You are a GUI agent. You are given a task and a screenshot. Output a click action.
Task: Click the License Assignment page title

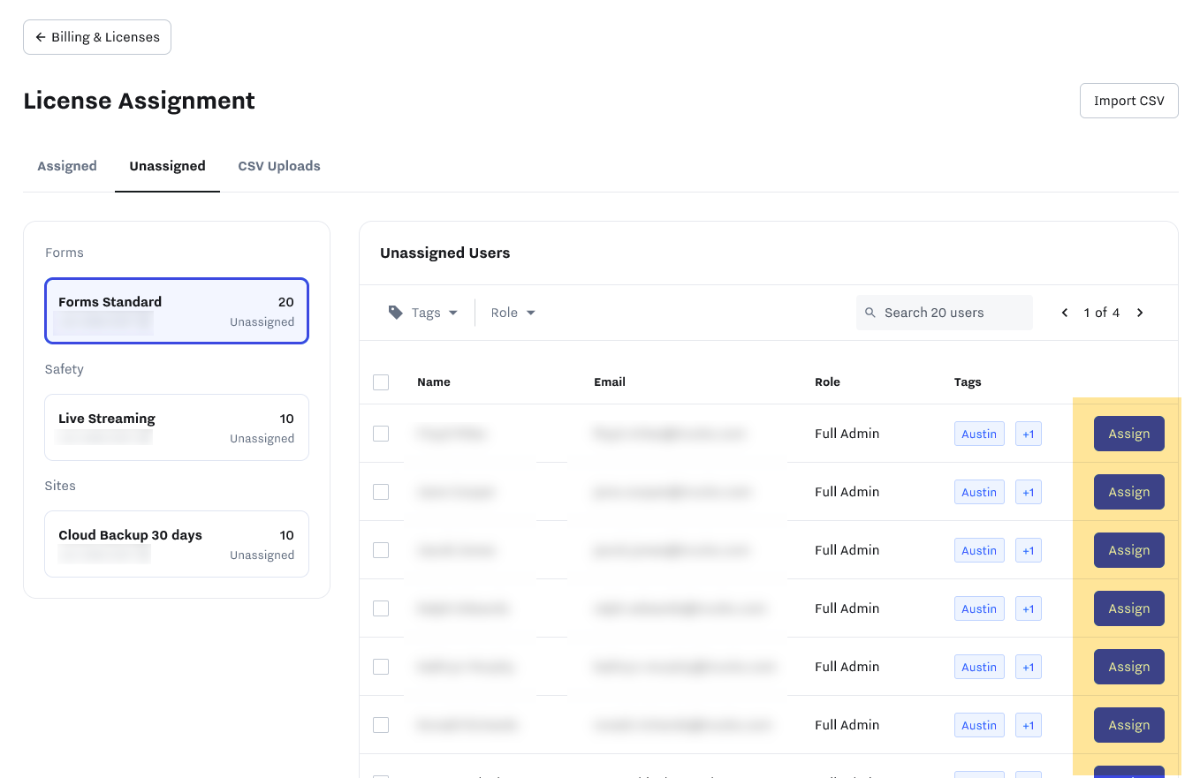pyautogui.click(x=140, y=101)
